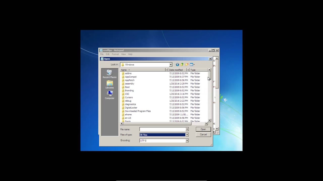Screen dimensions: 323x181
Task: Open the Name column filter arrow
Action: point(167,70)
